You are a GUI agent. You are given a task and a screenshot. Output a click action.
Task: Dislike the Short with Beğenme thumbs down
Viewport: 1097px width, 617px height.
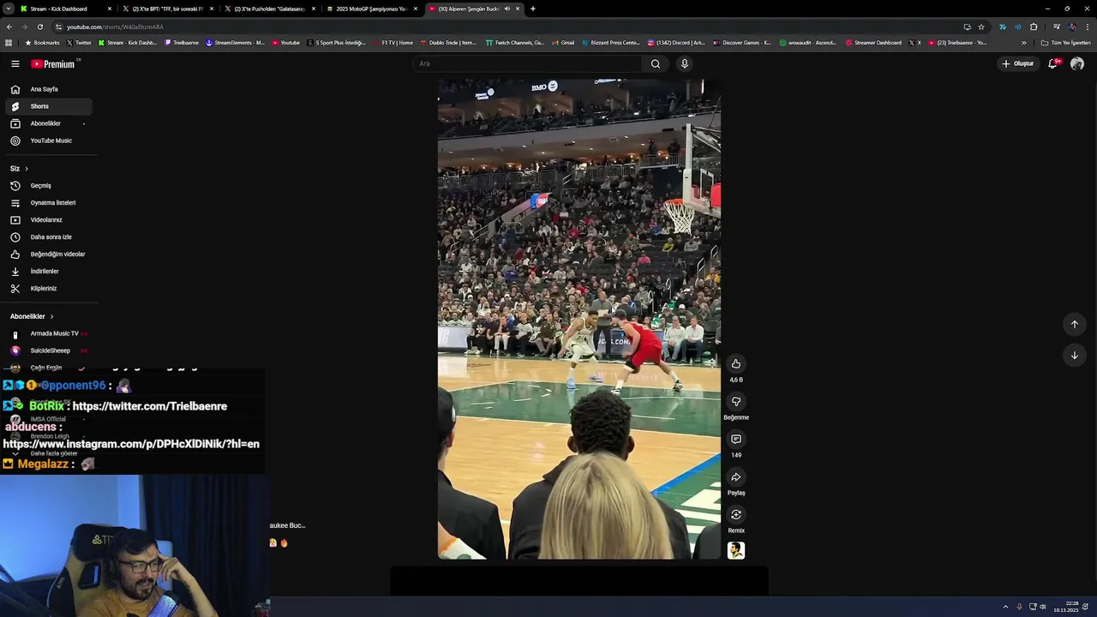tap(735, 402)
